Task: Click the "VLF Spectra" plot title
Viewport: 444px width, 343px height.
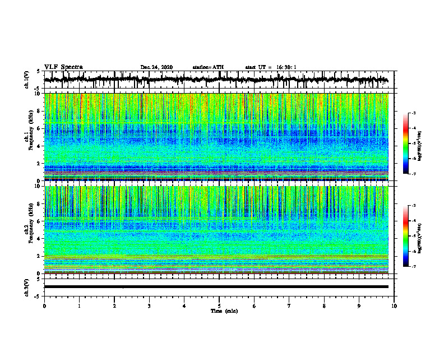Action: point(63,67)
